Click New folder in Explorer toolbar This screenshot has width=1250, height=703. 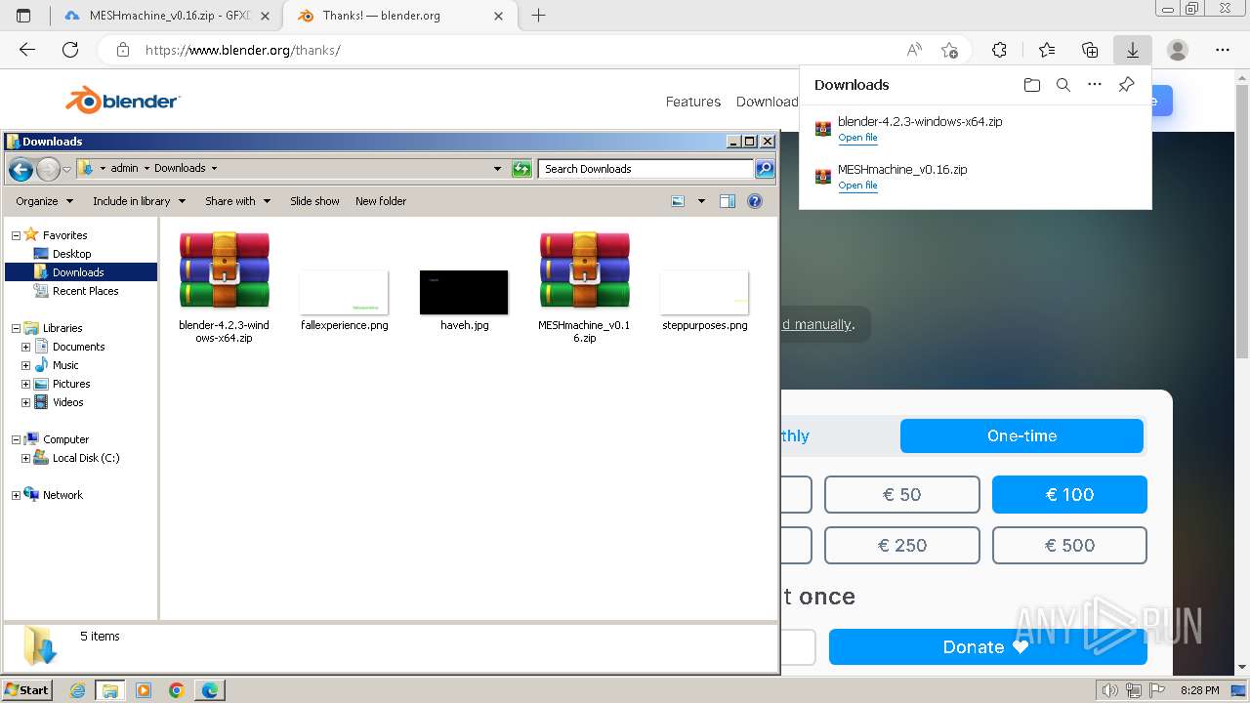(381, 201)
